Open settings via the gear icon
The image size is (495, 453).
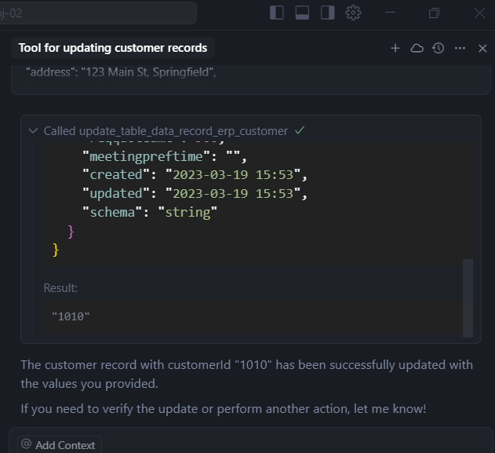pyautogui.click(x=353, y=13)
